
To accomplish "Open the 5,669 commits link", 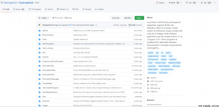I will tap(135, 25).
